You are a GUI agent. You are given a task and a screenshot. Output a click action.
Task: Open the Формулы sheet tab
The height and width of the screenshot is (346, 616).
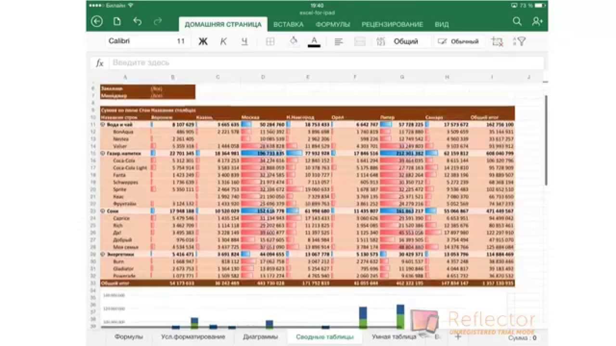[x=128, y=337]
